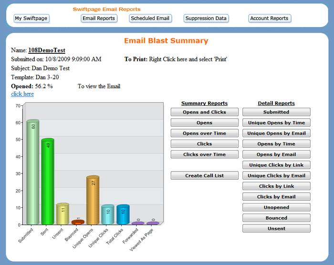Click the 'Opened: 56.2 %' text
334x265 pixels.
[x=32, y=86]
